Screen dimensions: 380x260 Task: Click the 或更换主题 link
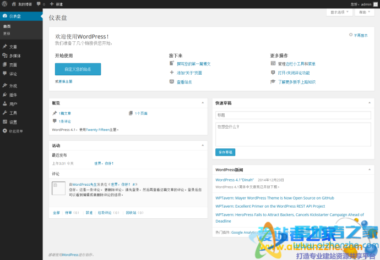tap(63, 81)
